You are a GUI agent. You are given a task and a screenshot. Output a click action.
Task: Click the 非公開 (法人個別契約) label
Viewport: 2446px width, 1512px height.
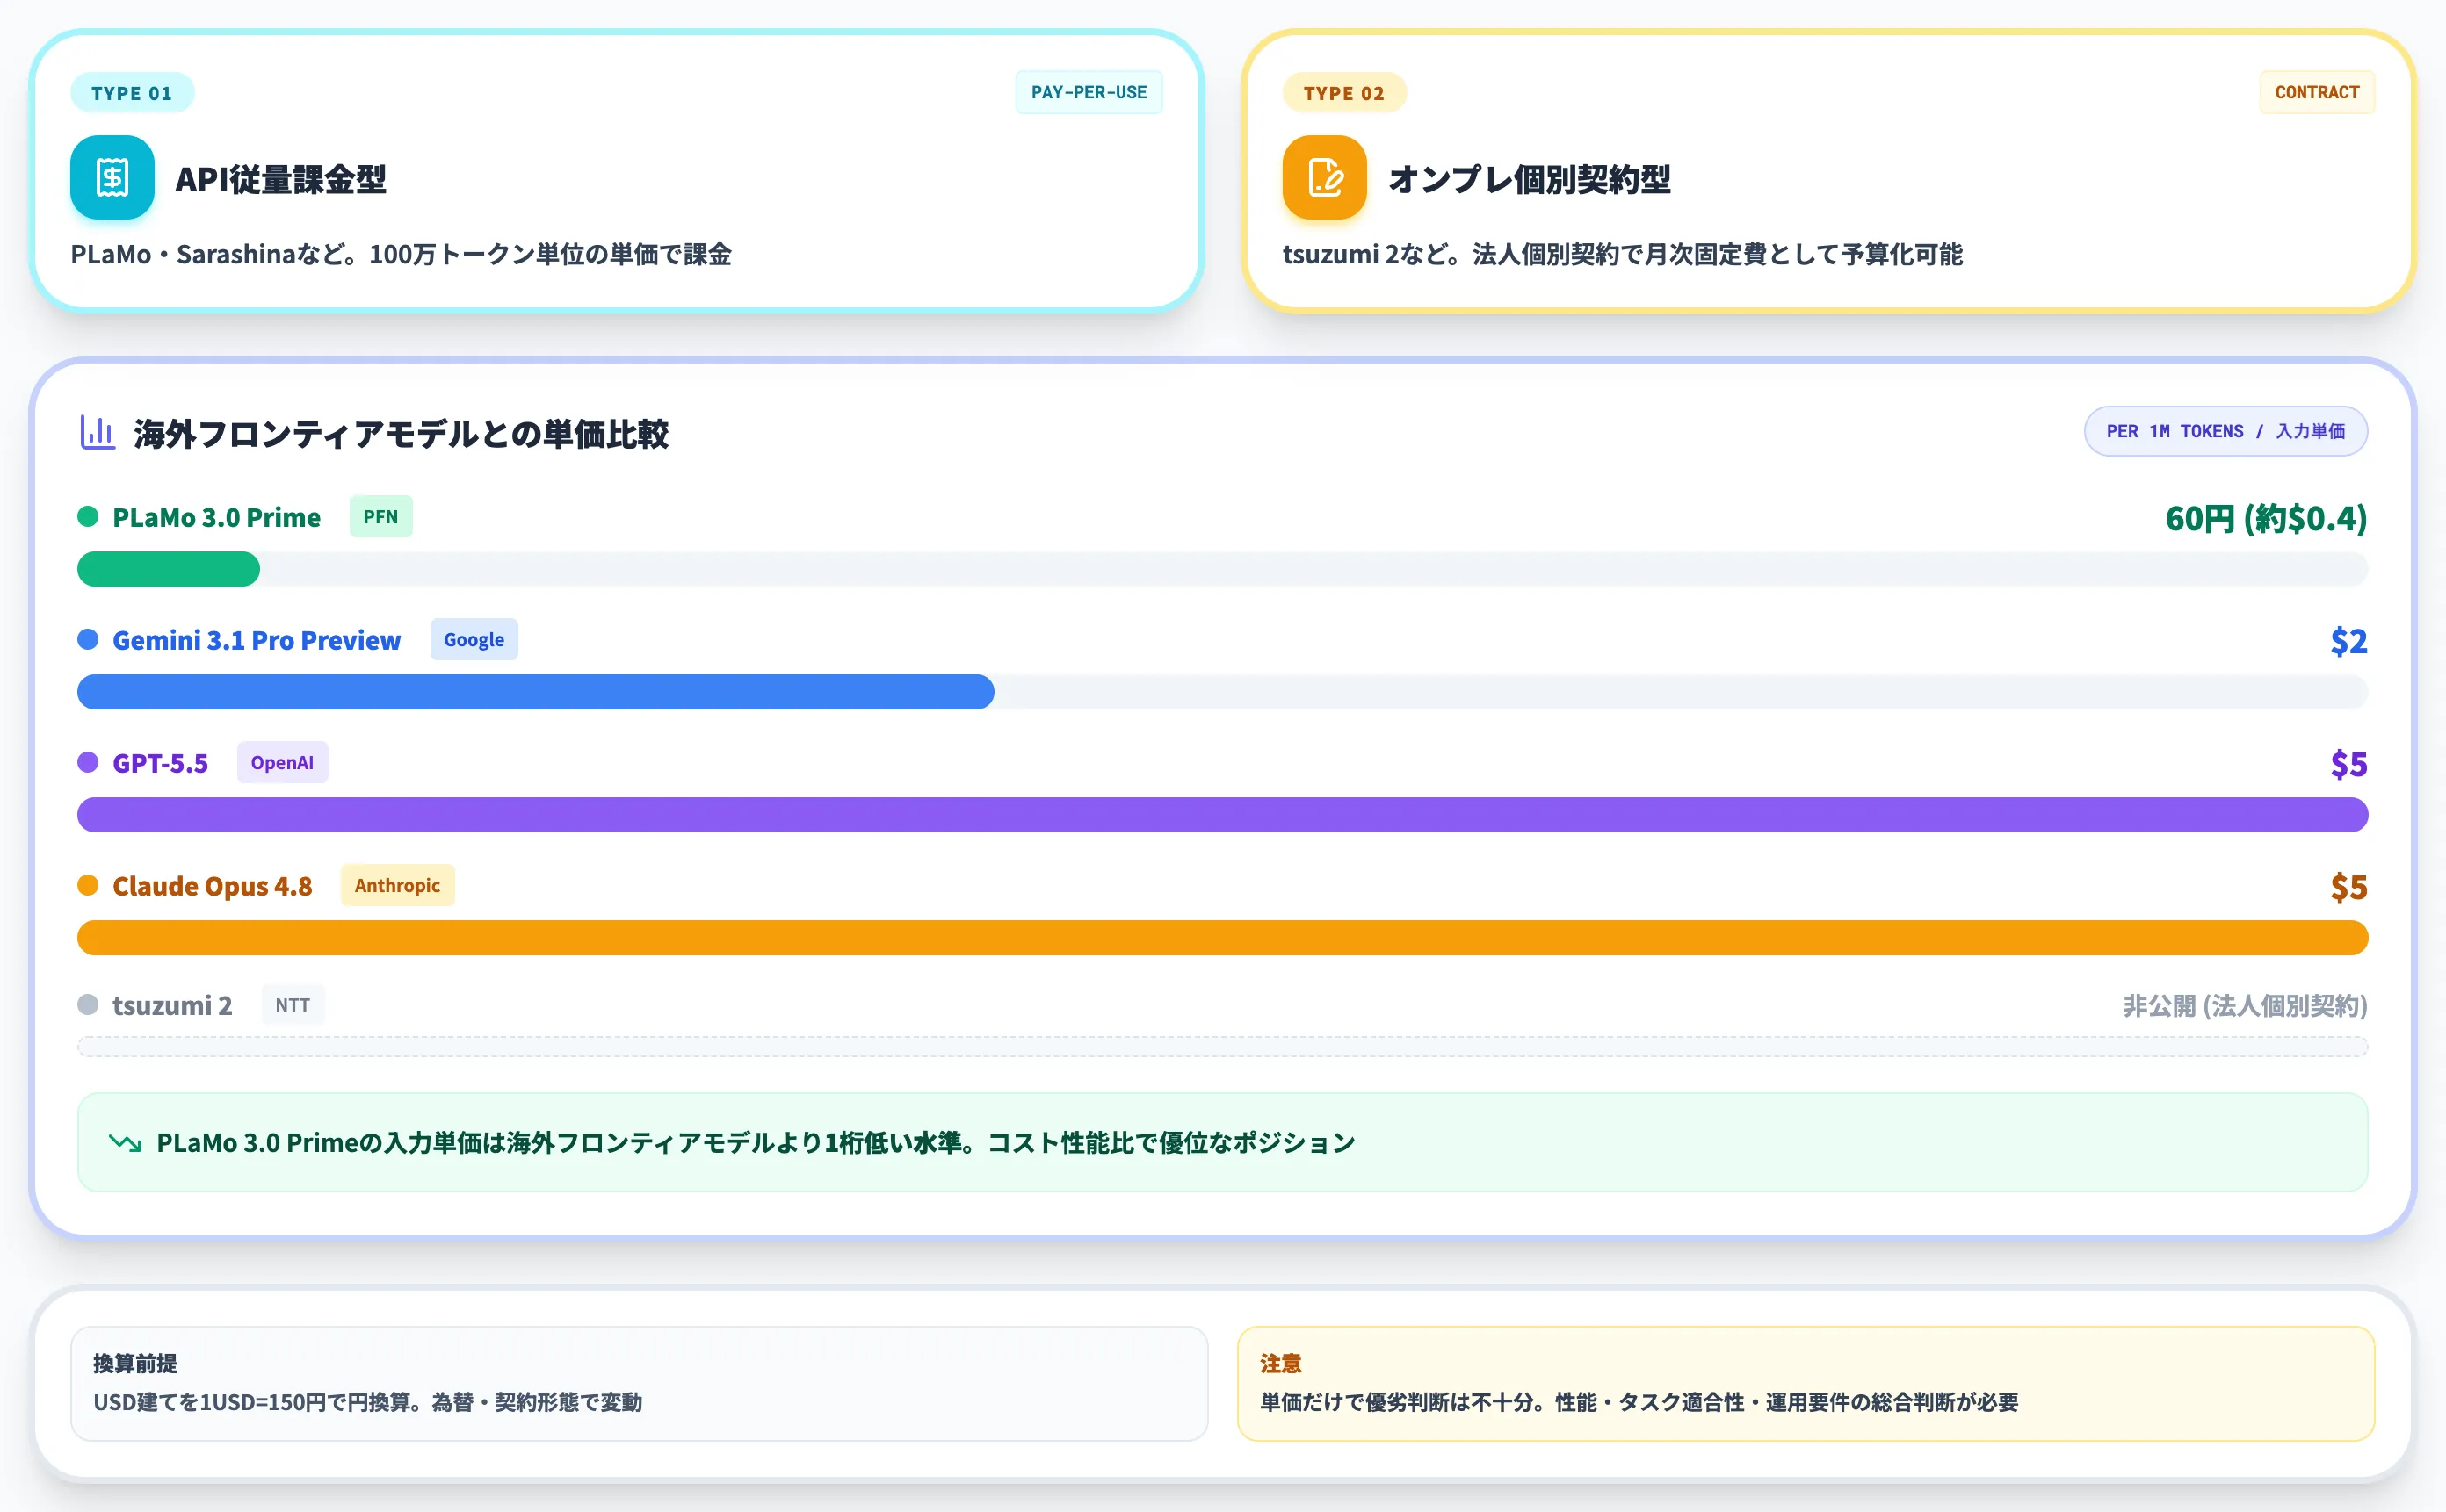click(x=2246, y=1006)
